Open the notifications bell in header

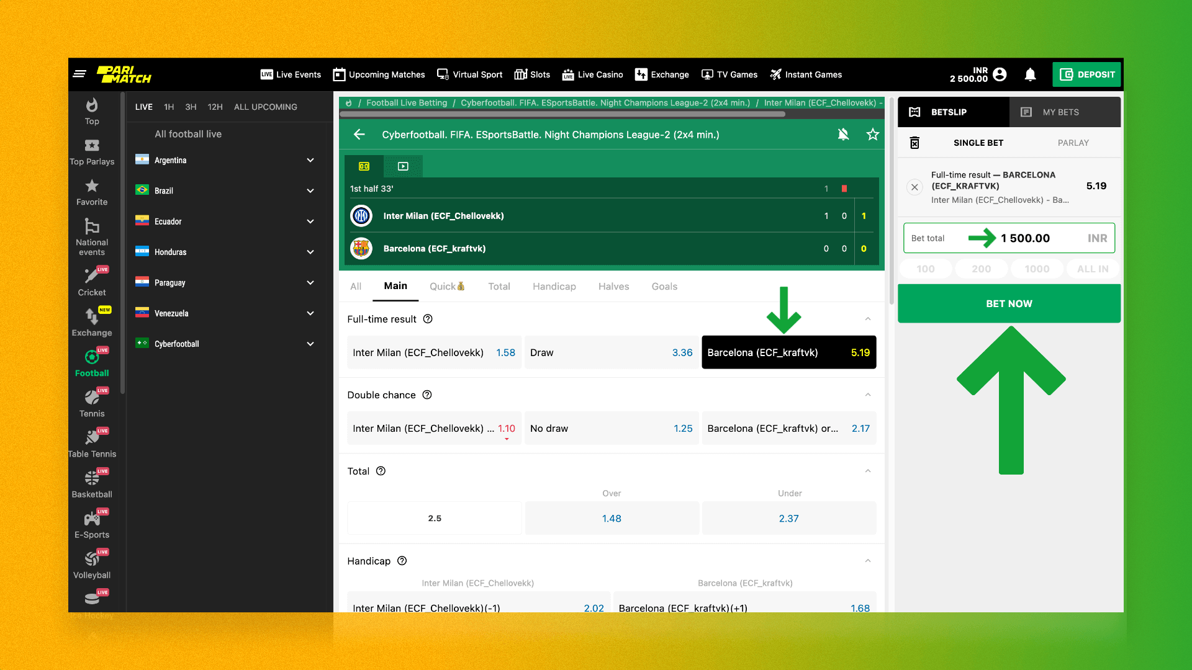[1030, 74]
